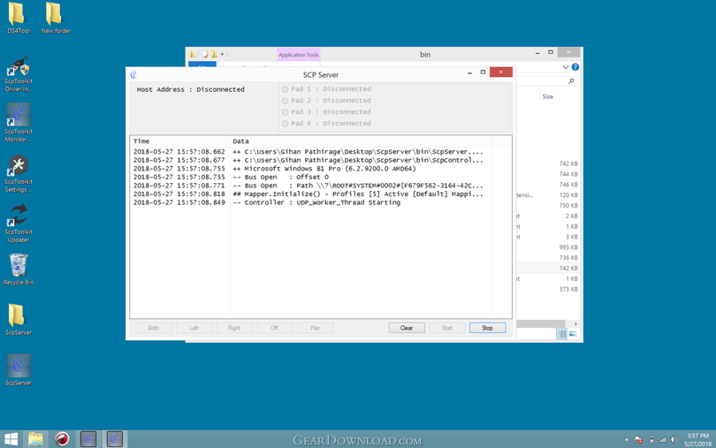This screenshot has width=716, height=448.
Task: Open the Application Tools ribbon tab
Action: click(299, 55)
